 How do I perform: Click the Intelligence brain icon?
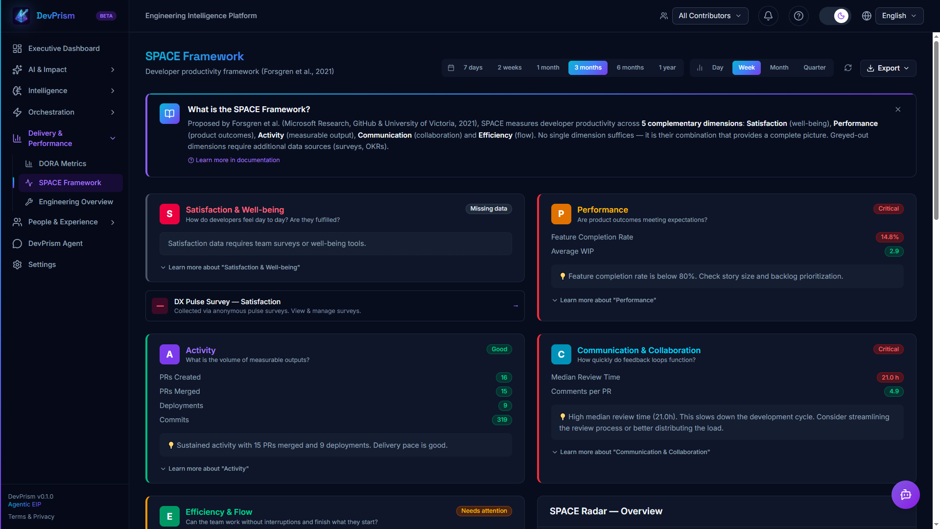point(17,91)
